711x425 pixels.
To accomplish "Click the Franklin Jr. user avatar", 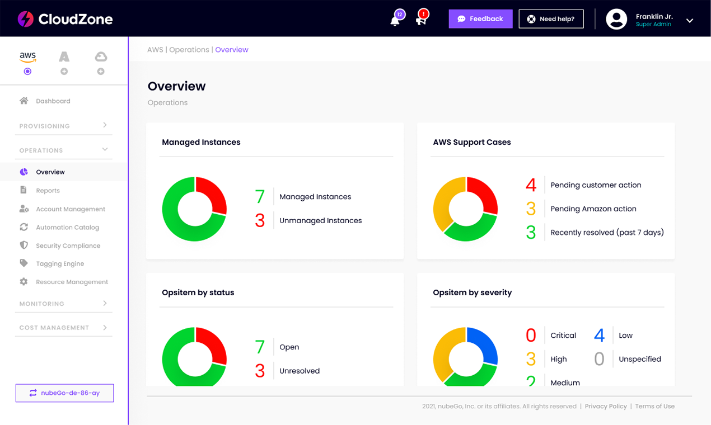I will [x=616, y=19].
